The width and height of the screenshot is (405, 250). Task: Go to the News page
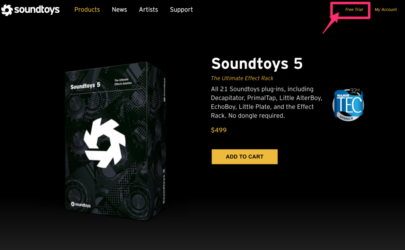[x=119, y=9]
